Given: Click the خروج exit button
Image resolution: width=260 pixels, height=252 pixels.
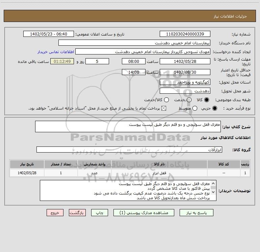Looking at the screenshot, I should coord(55,213).
